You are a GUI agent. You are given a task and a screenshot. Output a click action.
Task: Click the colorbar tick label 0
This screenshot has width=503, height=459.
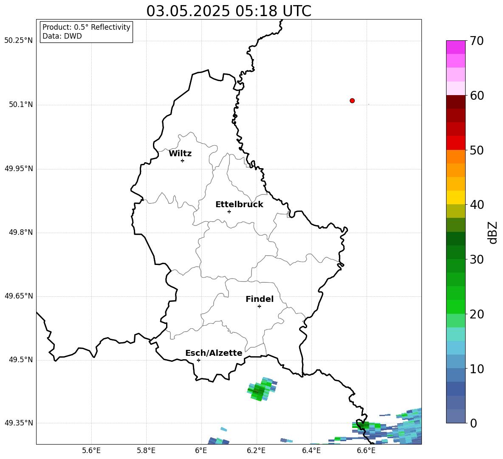pyautogui.click(x=473, y=423)
